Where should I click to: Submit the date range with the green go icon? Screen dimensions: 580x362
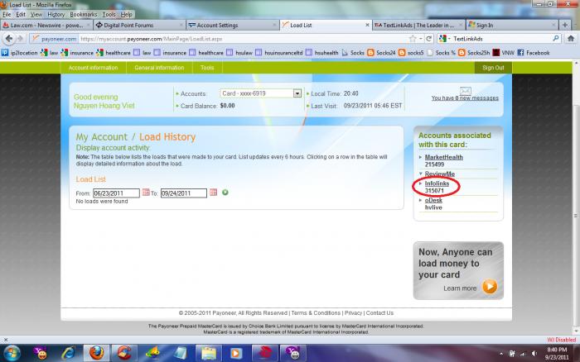tap(225, 193)
